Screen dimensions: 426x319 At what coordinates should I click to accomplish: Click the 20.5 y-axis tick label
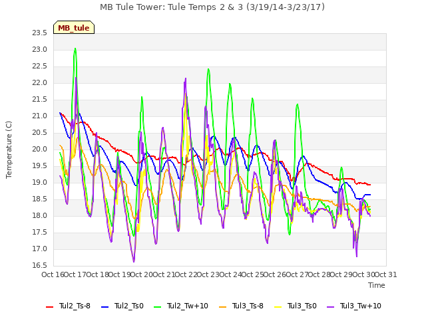[x=40, y=133]
